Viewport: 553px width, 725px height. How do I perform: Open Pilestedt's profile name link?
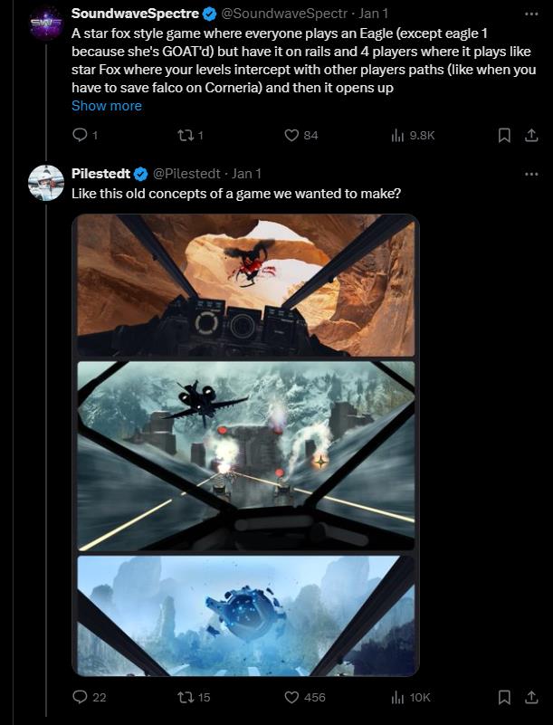click(x=101, y=172)
